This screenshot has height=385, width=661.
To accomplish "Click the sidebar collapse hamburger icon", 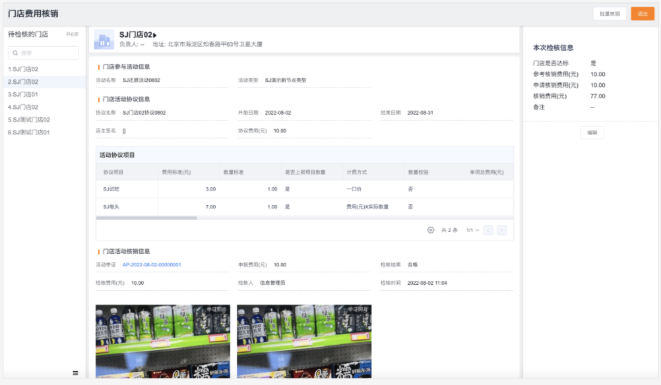I will [x=75, y=373].
